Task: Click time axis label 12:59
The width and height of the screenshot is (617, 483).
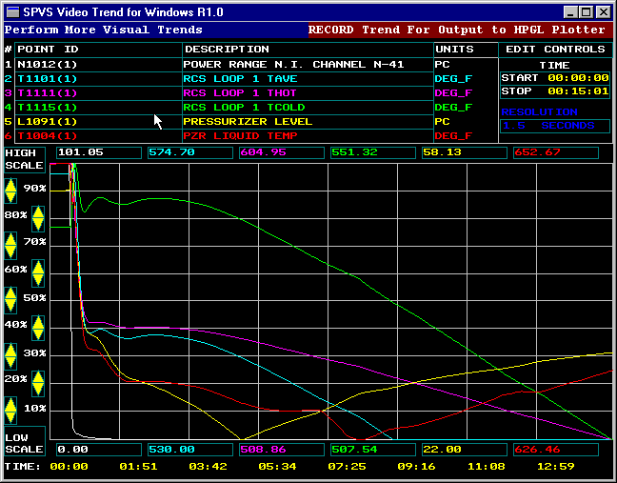Action: [x=555, y=467]
